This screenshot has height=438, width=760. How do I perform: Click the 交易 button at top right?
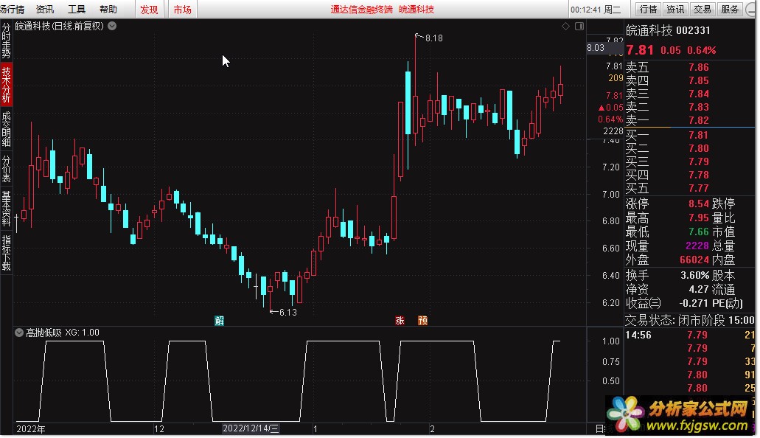(x=703, y=9)
